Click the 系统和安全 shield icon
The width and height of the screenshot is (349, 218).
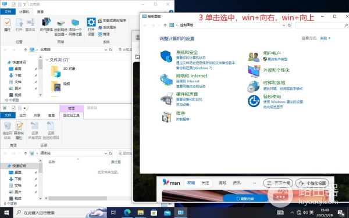pos(166,56)
